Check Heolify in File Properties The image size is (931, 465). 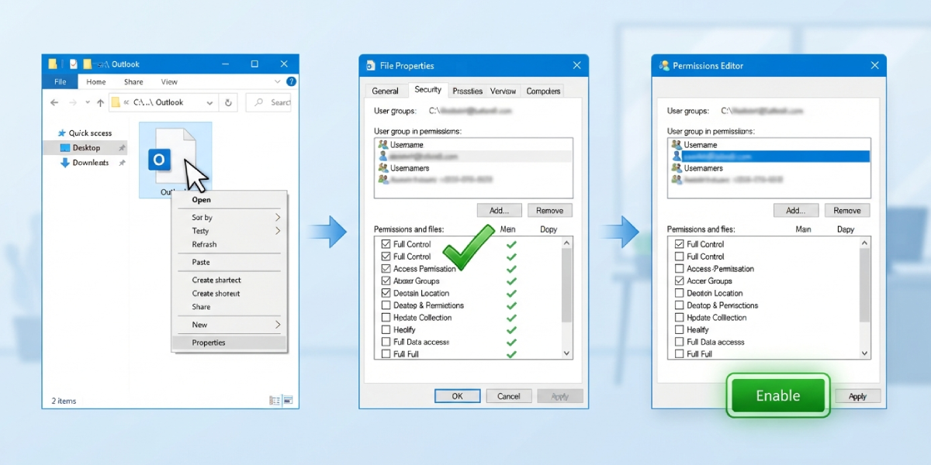pos(386,329)
